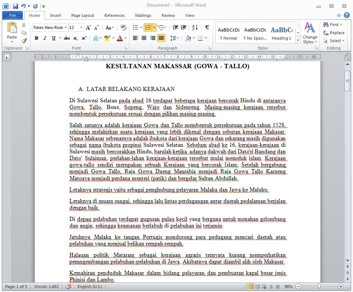Image resolution: width=353 pixels, height=292 pixels.
Task: Open the File tab
Action: point(12,15)
